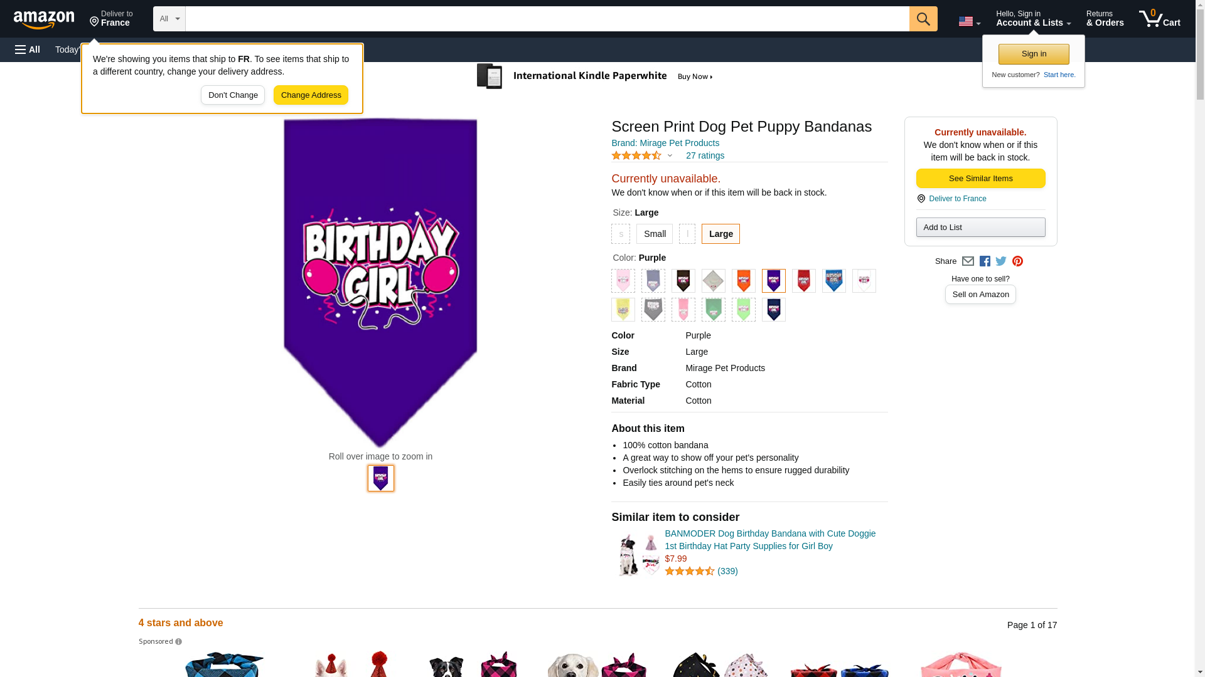This screenshot has height=677, width=1205.
Task: Click in the search text field
Action: click(x=547, y=19)
